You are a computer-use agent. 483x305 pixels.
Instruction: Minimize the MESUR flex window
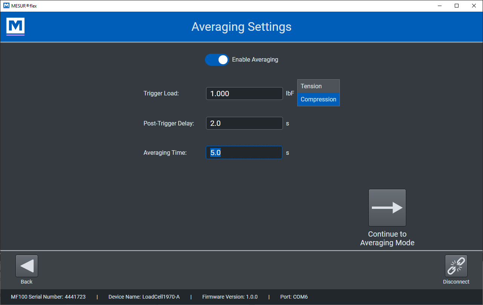[x=439, y=6]
